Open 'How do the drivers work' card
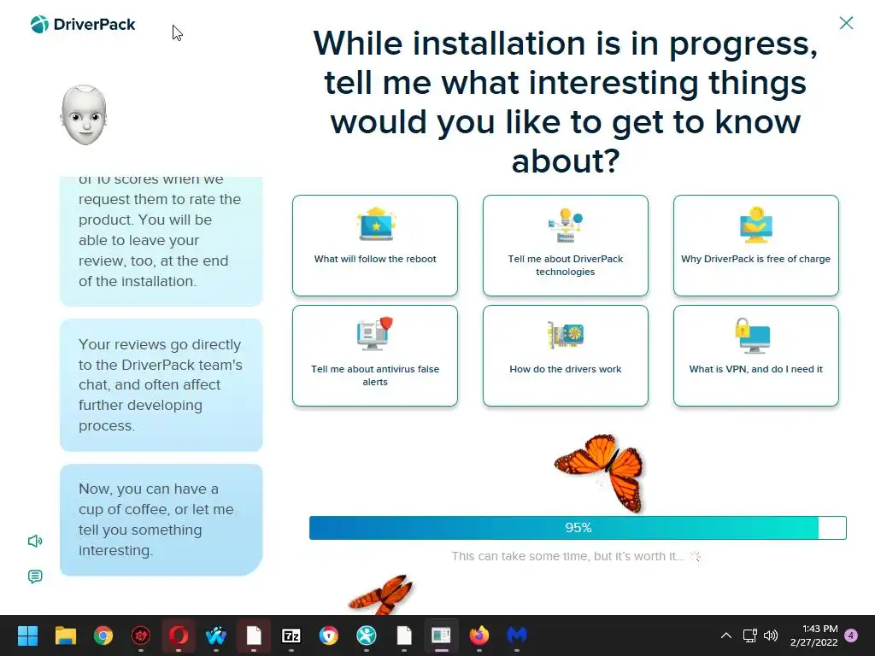Image resolution: width=875 pixels, height=656 pixels. pyautogui.click(x=566, y=355)
